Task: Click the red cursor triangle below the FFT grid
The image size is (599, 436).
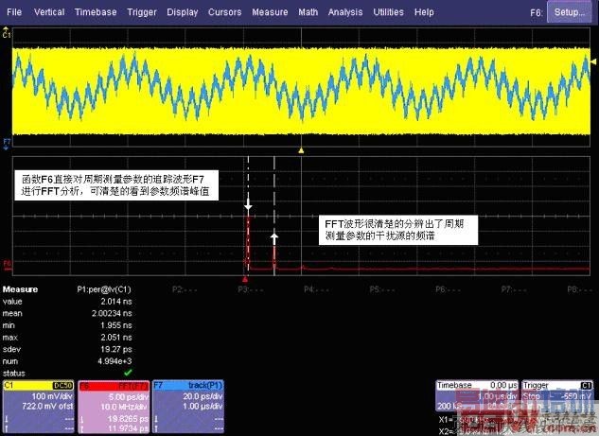Action: point(245,279)
